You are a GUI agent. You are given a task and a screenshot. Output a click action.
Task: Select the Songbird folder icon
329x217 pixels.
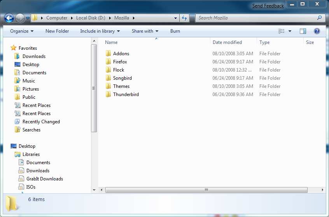pos(108,78)
